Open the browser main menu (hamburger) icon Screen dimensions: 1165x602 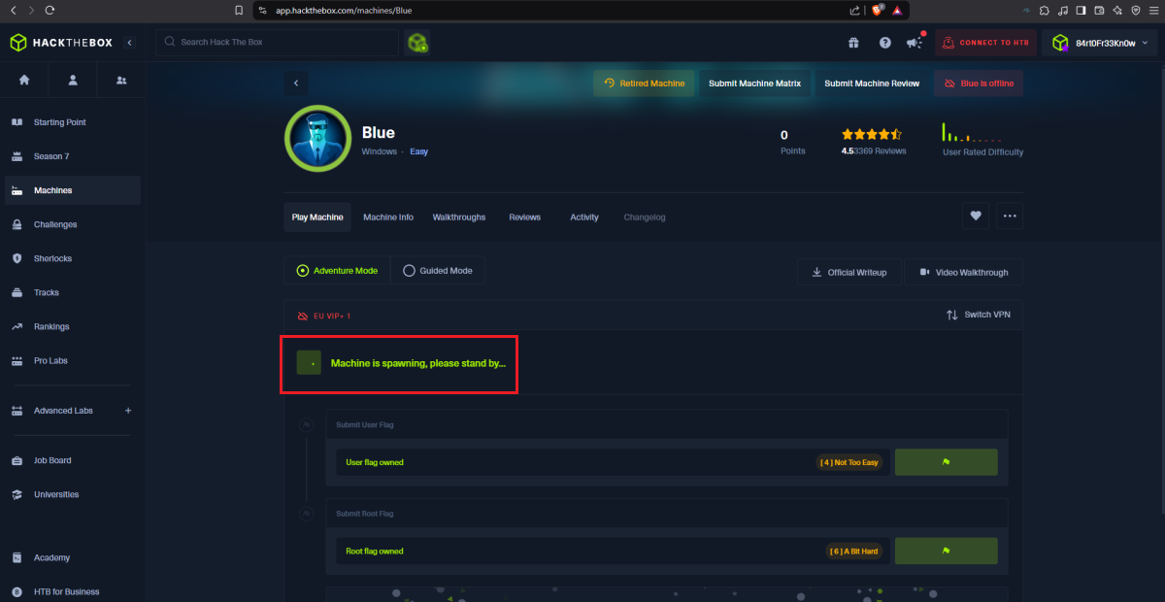[1153, 11]
